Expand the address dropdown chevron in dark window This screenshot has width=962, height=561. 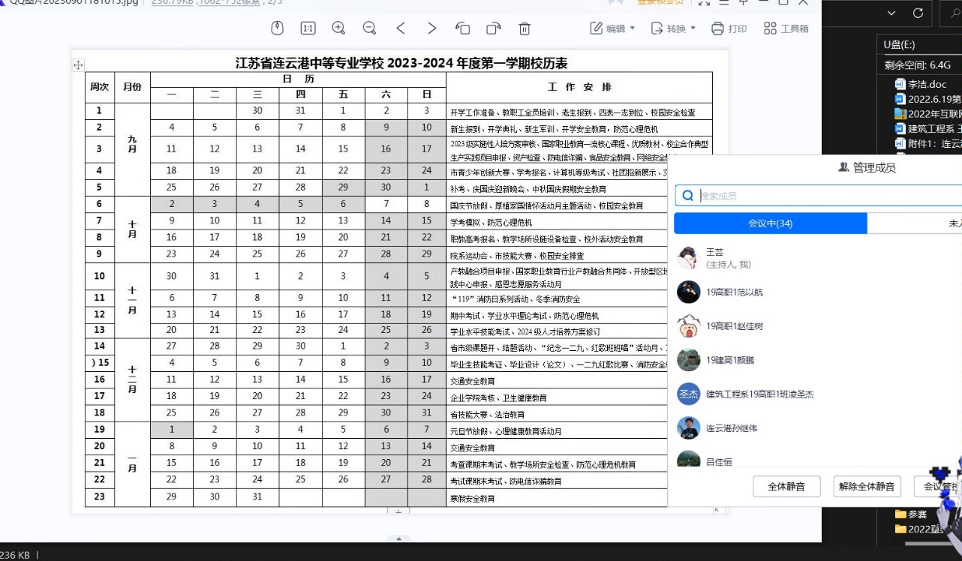point(891,13)
